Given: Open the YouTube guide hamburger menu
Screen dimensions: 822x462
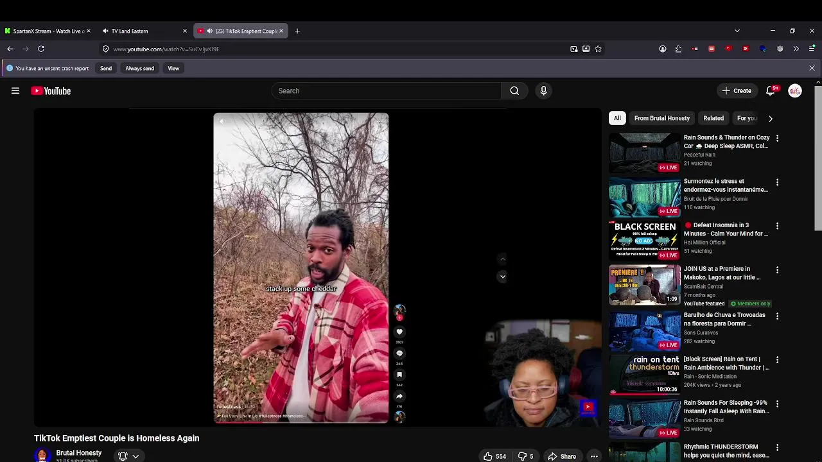Looking at the screenshot, I should (15, 91).
